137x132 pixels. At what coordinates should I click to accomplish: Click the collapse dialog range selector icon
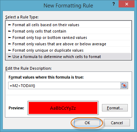[x=124, y=86]
